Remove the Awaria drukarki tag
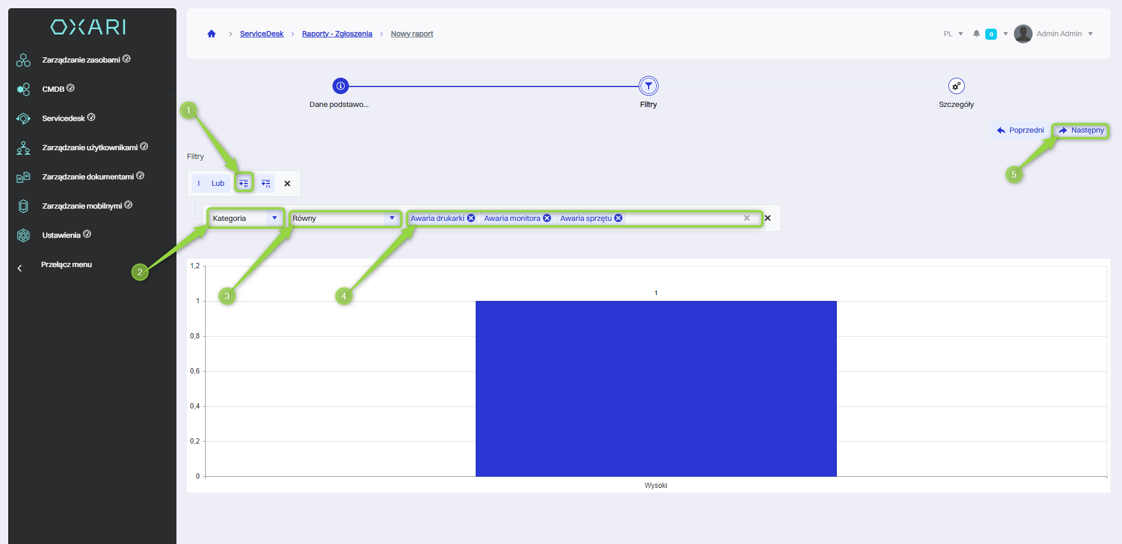 tap(471, 218)
